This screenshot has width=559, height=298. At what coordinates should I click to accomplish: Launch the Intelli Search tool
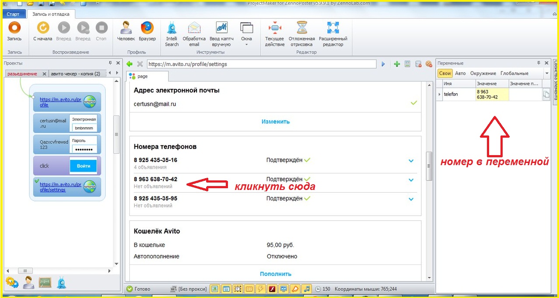click(172, 34)
